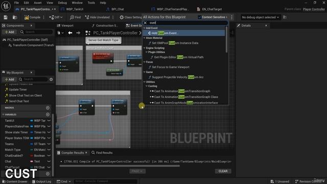The image size is (327, 184).
Task: Close the Components panel
Action: pos(31,26)
